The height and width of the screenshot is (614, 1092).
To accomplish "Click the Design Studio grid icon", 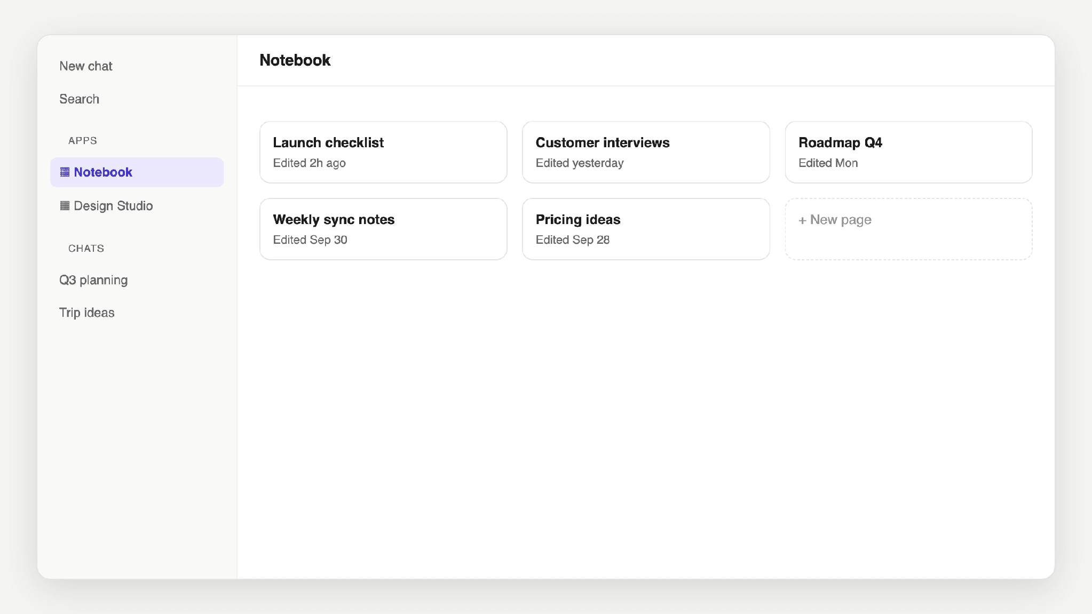I will point(65,205).
